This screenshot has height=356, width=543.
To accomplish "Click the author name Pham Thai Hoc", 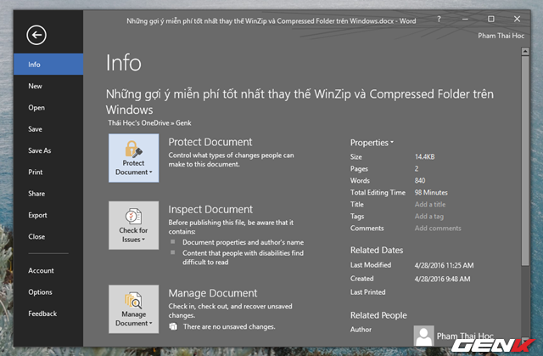I will pos(465,336).
